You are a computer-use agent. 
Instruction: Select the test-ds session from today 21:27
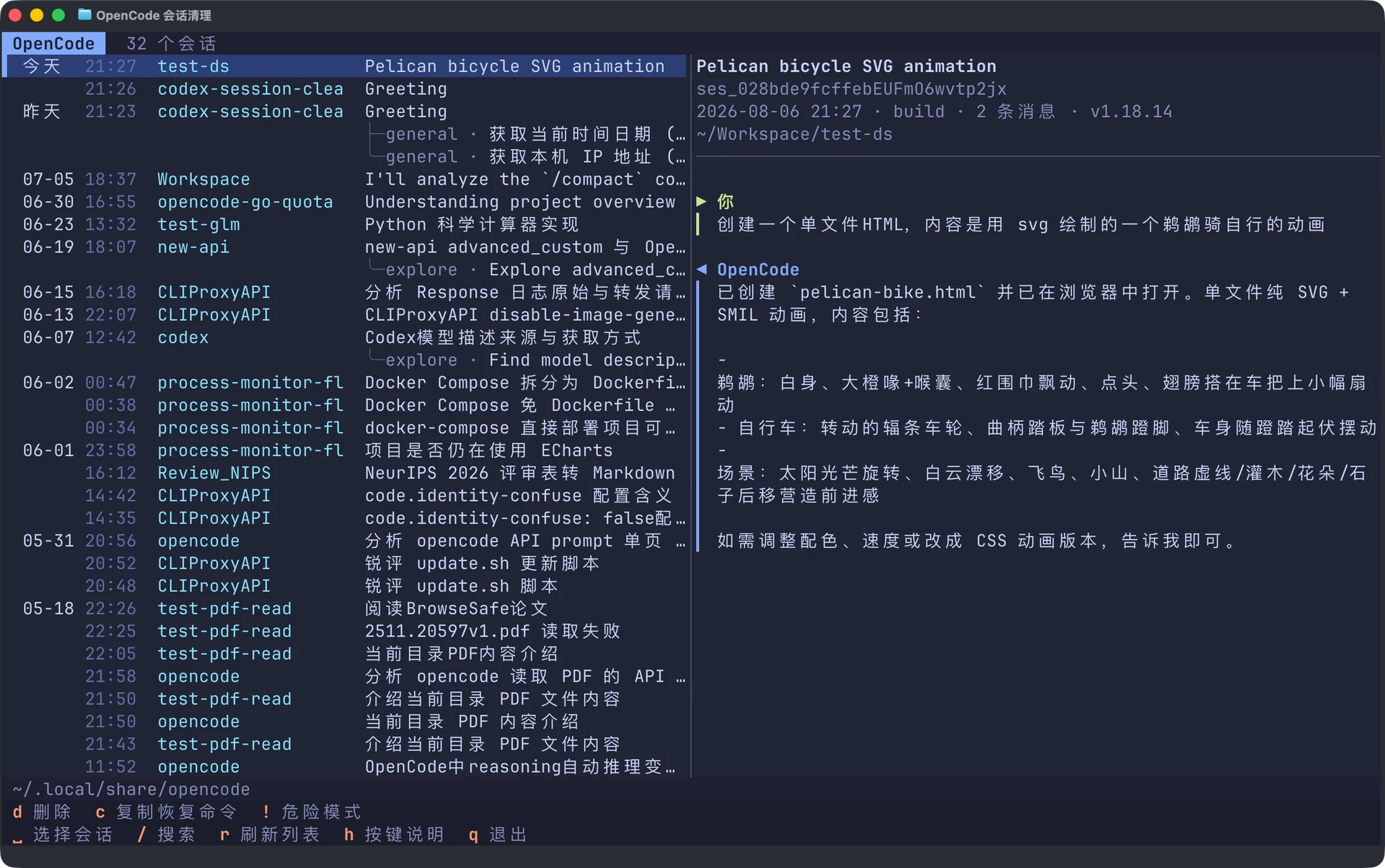[346, 66]
